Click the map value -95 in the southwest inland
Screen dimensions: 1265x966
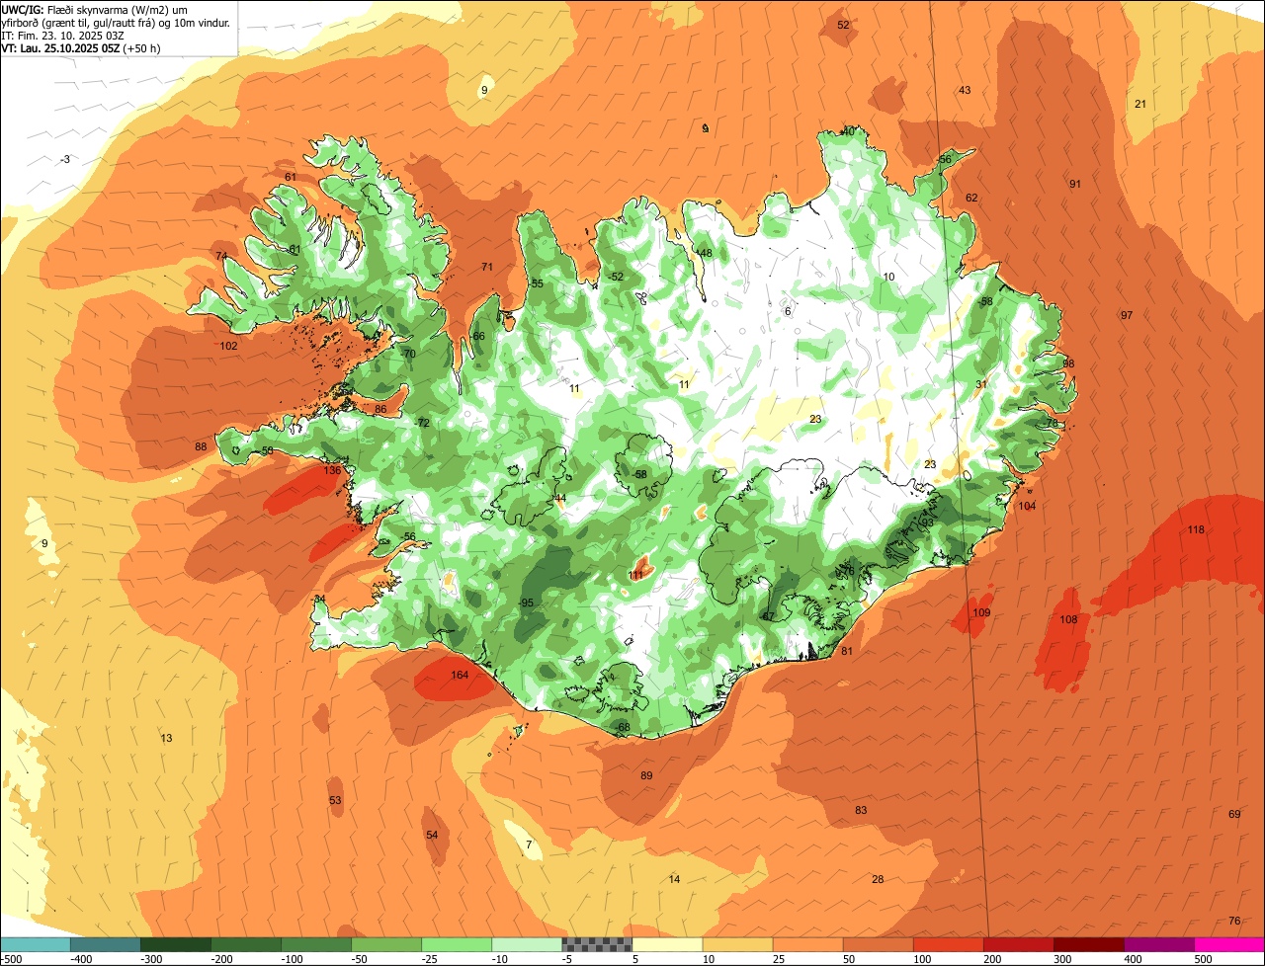point(526,604)
